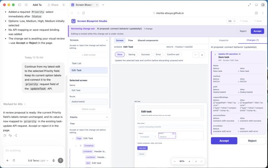The height and width of the screenshot is (168, 268).
Task: Switch to the Flow tab
Action: coord(130,41)
